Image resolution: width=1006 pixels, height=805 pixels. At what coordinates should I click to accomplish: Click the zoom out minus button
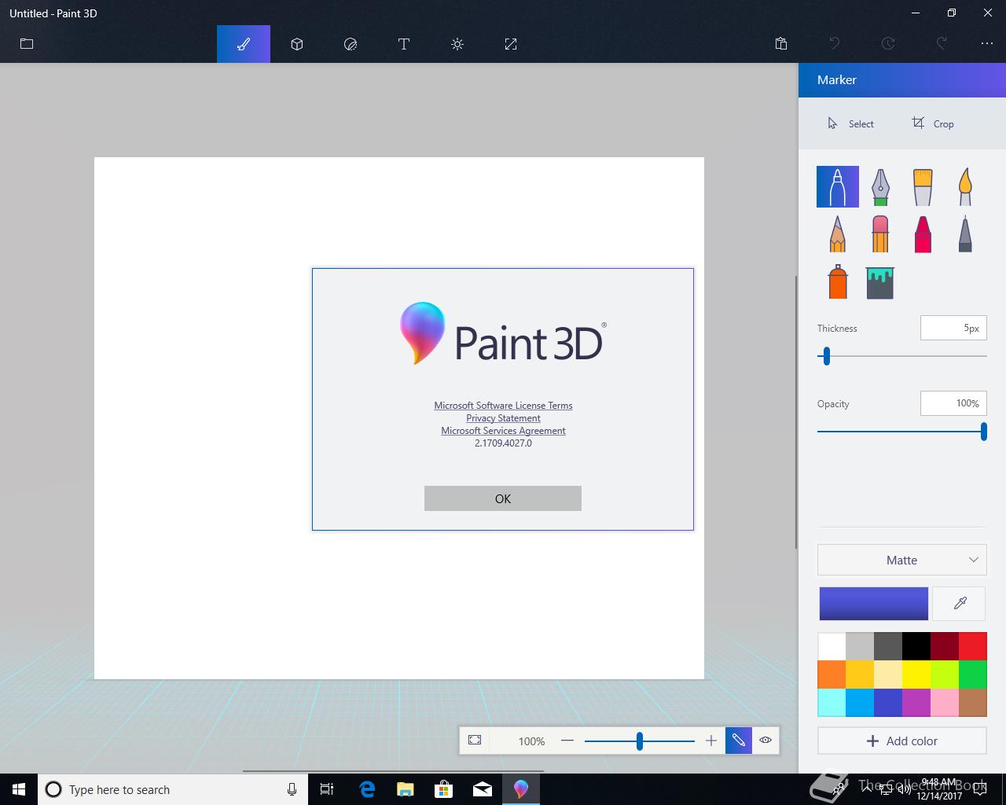(x=567, y=741)
